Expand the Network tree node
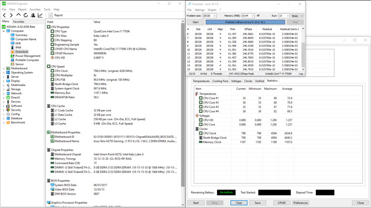 click(x=4, y=93)
